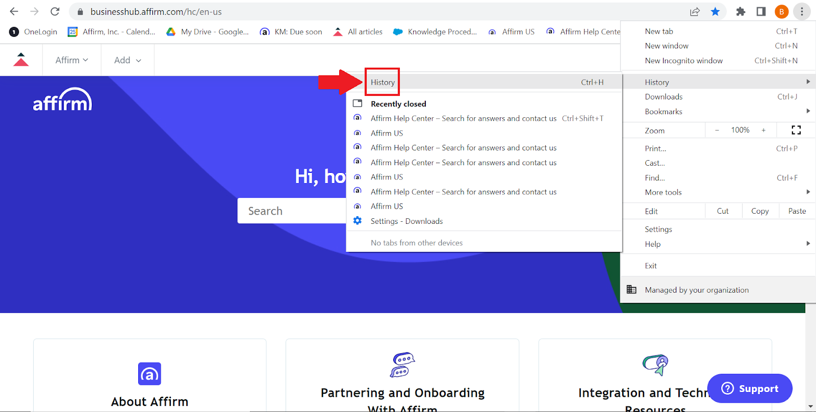
Task: Decrease zoom with the minus button
Action: pos(717,130)
